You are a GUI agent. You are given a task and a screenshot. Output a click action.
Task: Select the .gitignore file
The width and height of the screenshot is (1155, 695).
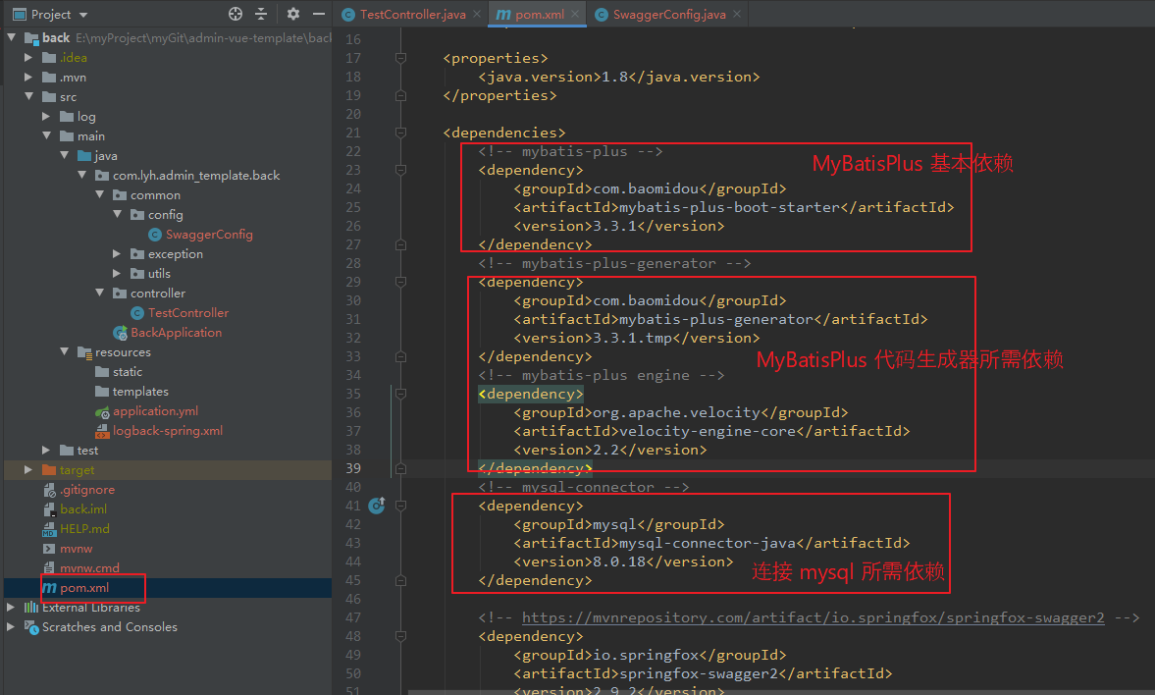[x=87, y=490]
